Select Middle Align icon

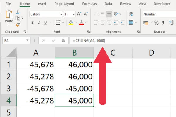(x=102, y=14)
